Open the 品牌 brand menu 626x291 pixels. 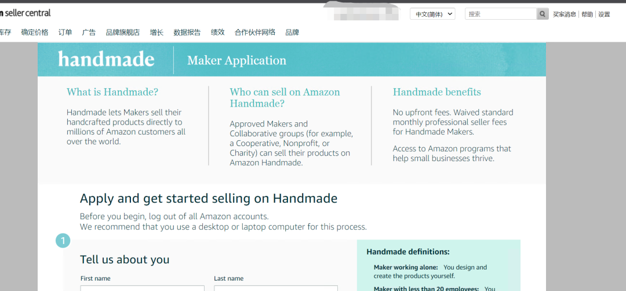[x=292, y=32]
